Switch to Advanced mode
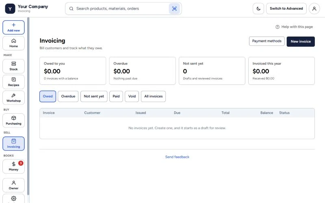This screenshot has height=203, width=325. (x=286, y=9)
